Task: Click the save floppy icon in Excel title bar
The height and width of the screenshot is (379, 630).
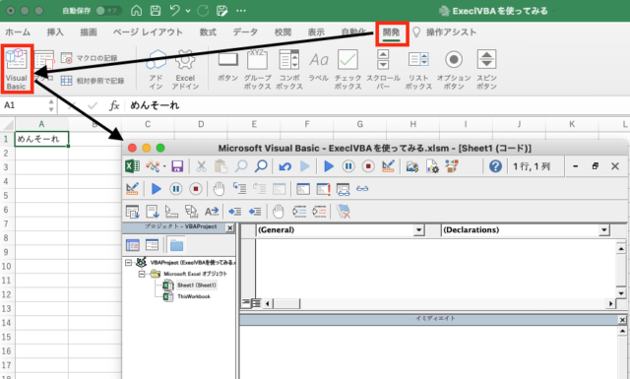Action: point(156,11)
